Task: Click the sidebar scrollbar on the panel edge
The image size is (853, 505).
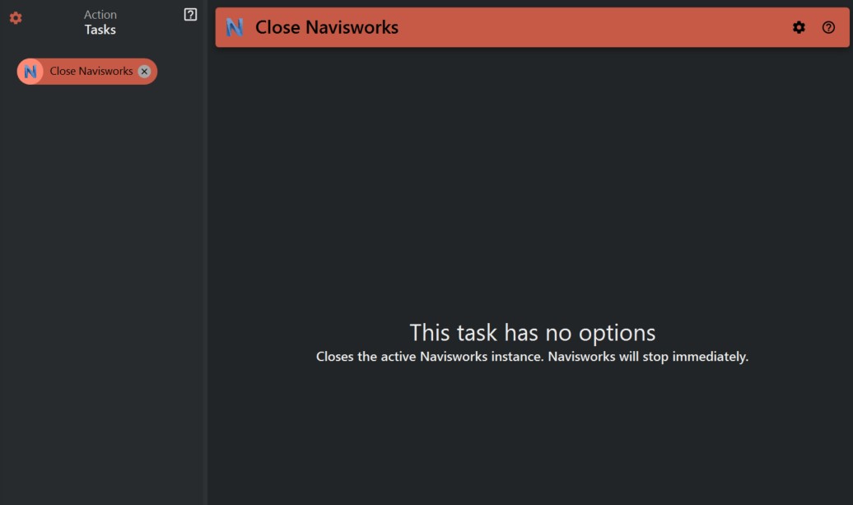Action: click(x=206, y=247)
